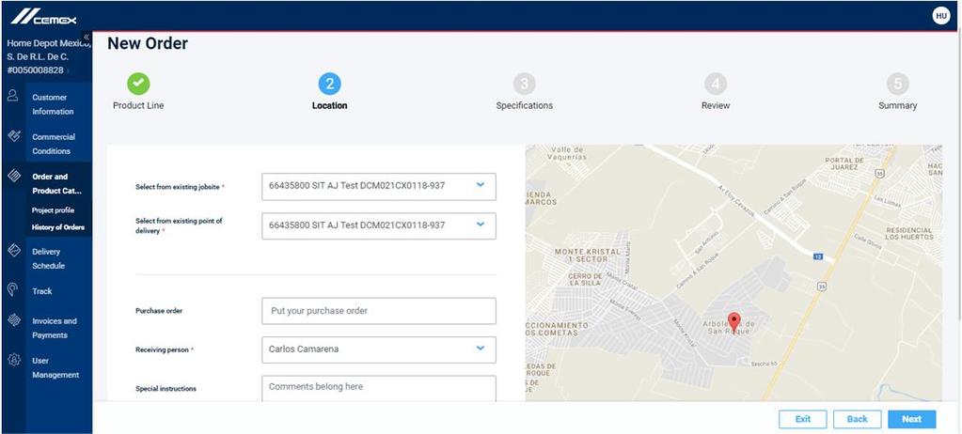The height and width of the screenshot is (434, 962).
Task: Expand the existing jobsite dropdown
Action: tap(379, 186)
